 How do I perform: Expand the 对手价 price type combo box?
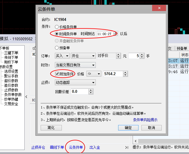(x=118, y=56)
